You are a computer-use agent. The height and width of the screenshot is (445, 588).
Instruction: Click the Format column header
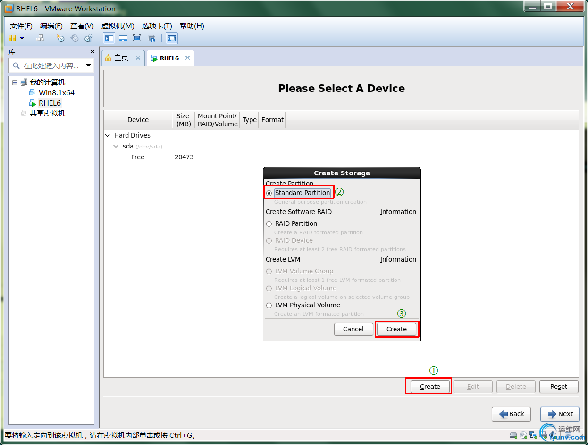(x=272, y=120)
